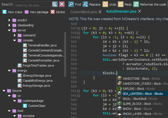Click the SANDSTONE block icon in autocomplete
168x118 pixels.
click(x=120, y=78)
